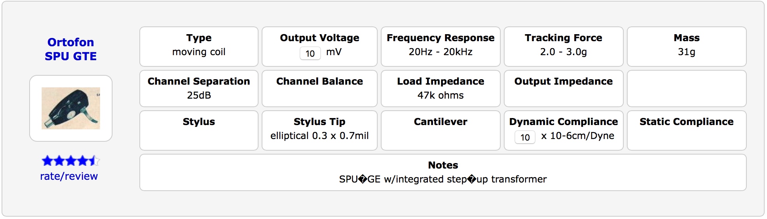Screen dimensions: 767x219
Task: Click the Stylus cell
Action: 199,130
